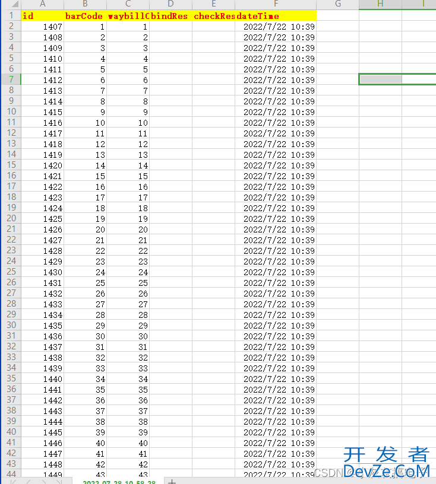Screen dimensions: 436x484
Task: Select row 20 header
Action: pyautogui.click(x=11, y=218)
